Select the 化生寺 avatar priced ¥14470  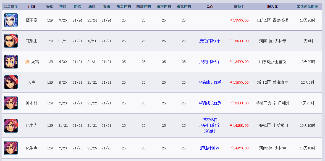coord(11,148)
